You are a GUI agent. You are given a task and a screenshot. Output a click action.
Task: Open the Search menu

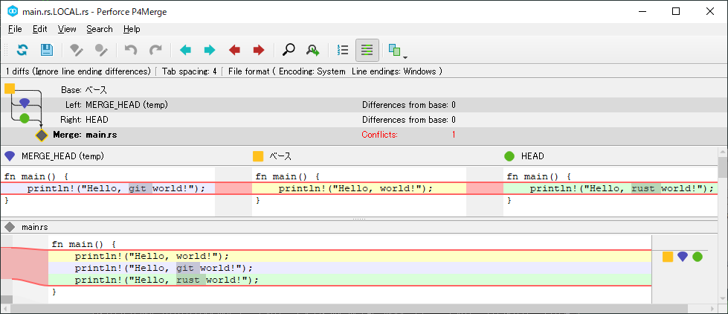coord(100,29)
